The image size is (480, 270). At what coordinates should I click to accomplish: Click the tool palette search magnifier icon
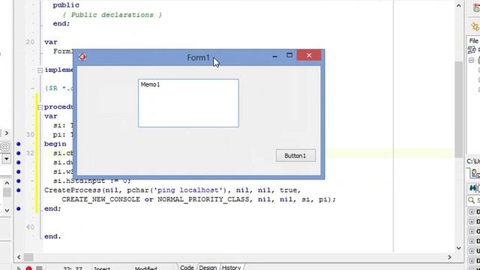[x=472, y=200]
